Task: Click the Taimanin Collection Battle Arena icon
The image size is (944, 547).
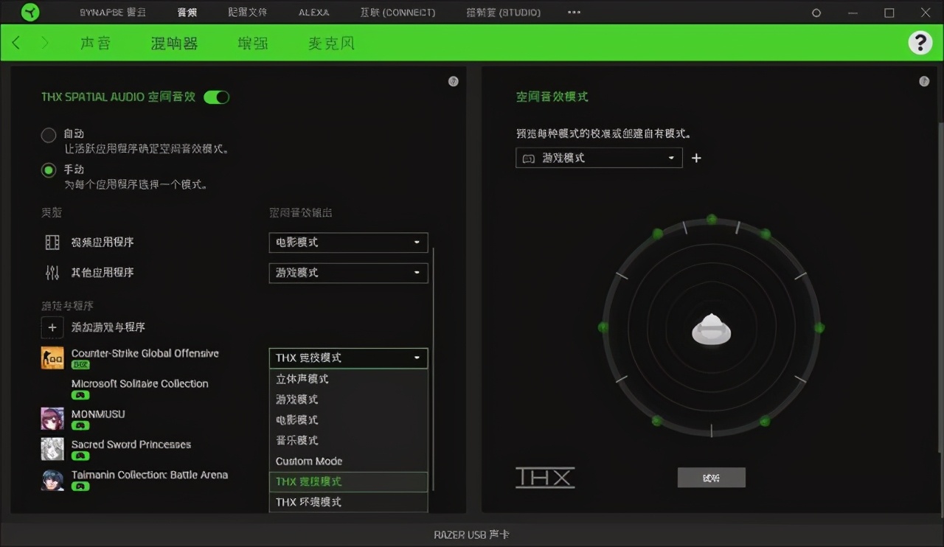Action: pos(52,480)
